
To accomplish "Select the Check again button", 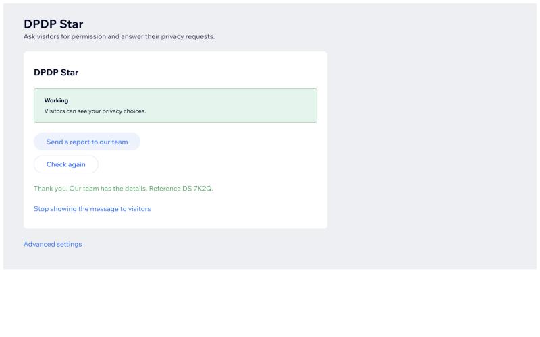I will click(65, 164).
